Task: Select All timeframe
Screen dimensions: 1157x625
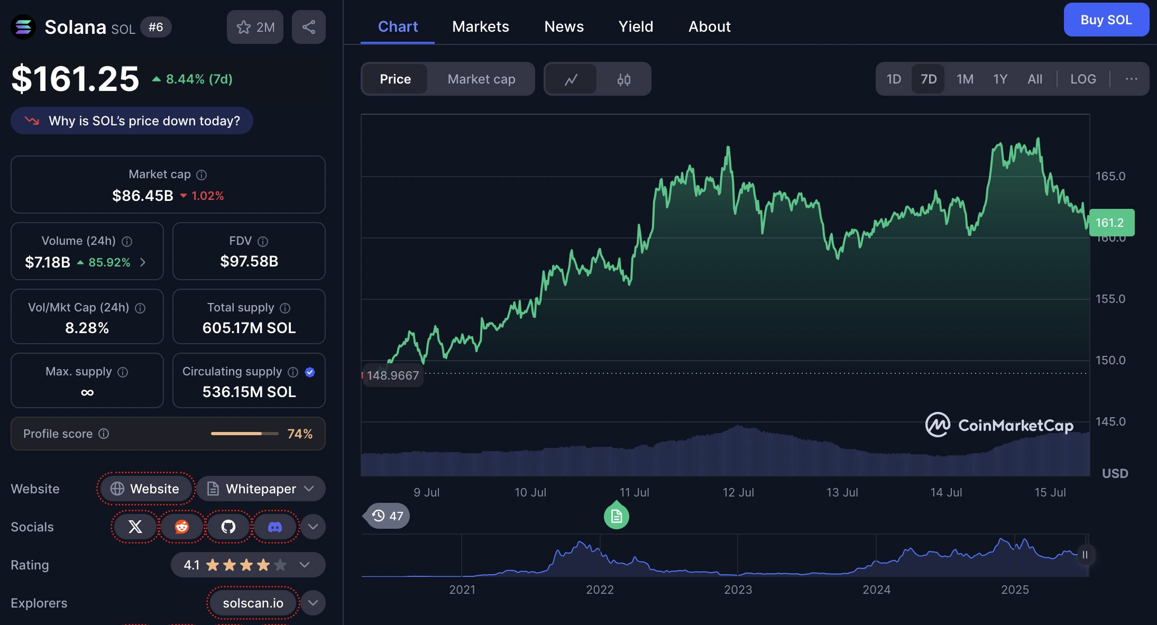Action: tap(1035, 79)
